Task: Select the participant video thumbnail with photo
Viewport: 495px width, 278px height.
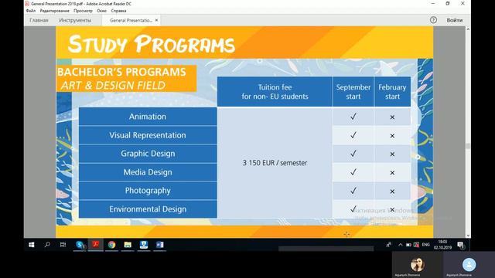Action: click(x=418, y=265)
